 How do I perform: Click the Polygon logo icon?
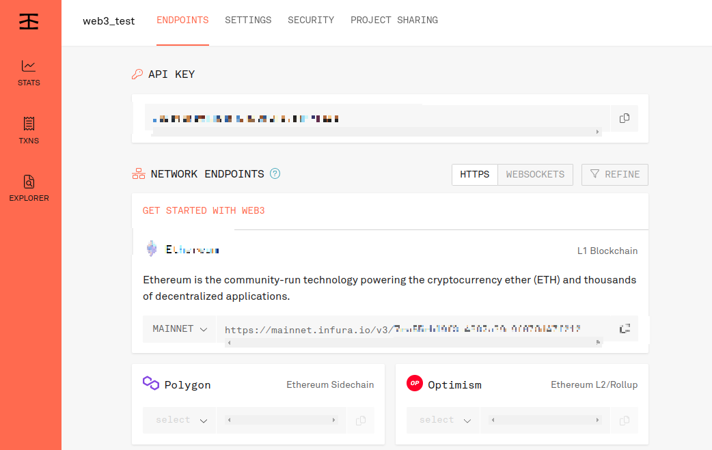[x=151, y=383]
